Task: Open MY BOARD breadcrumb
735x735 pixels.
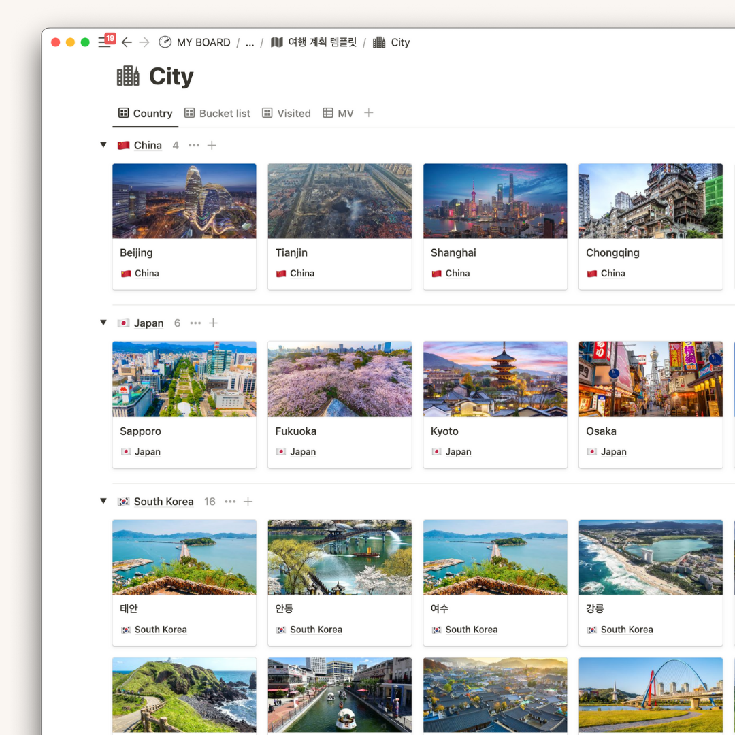Action: point(203,42)
